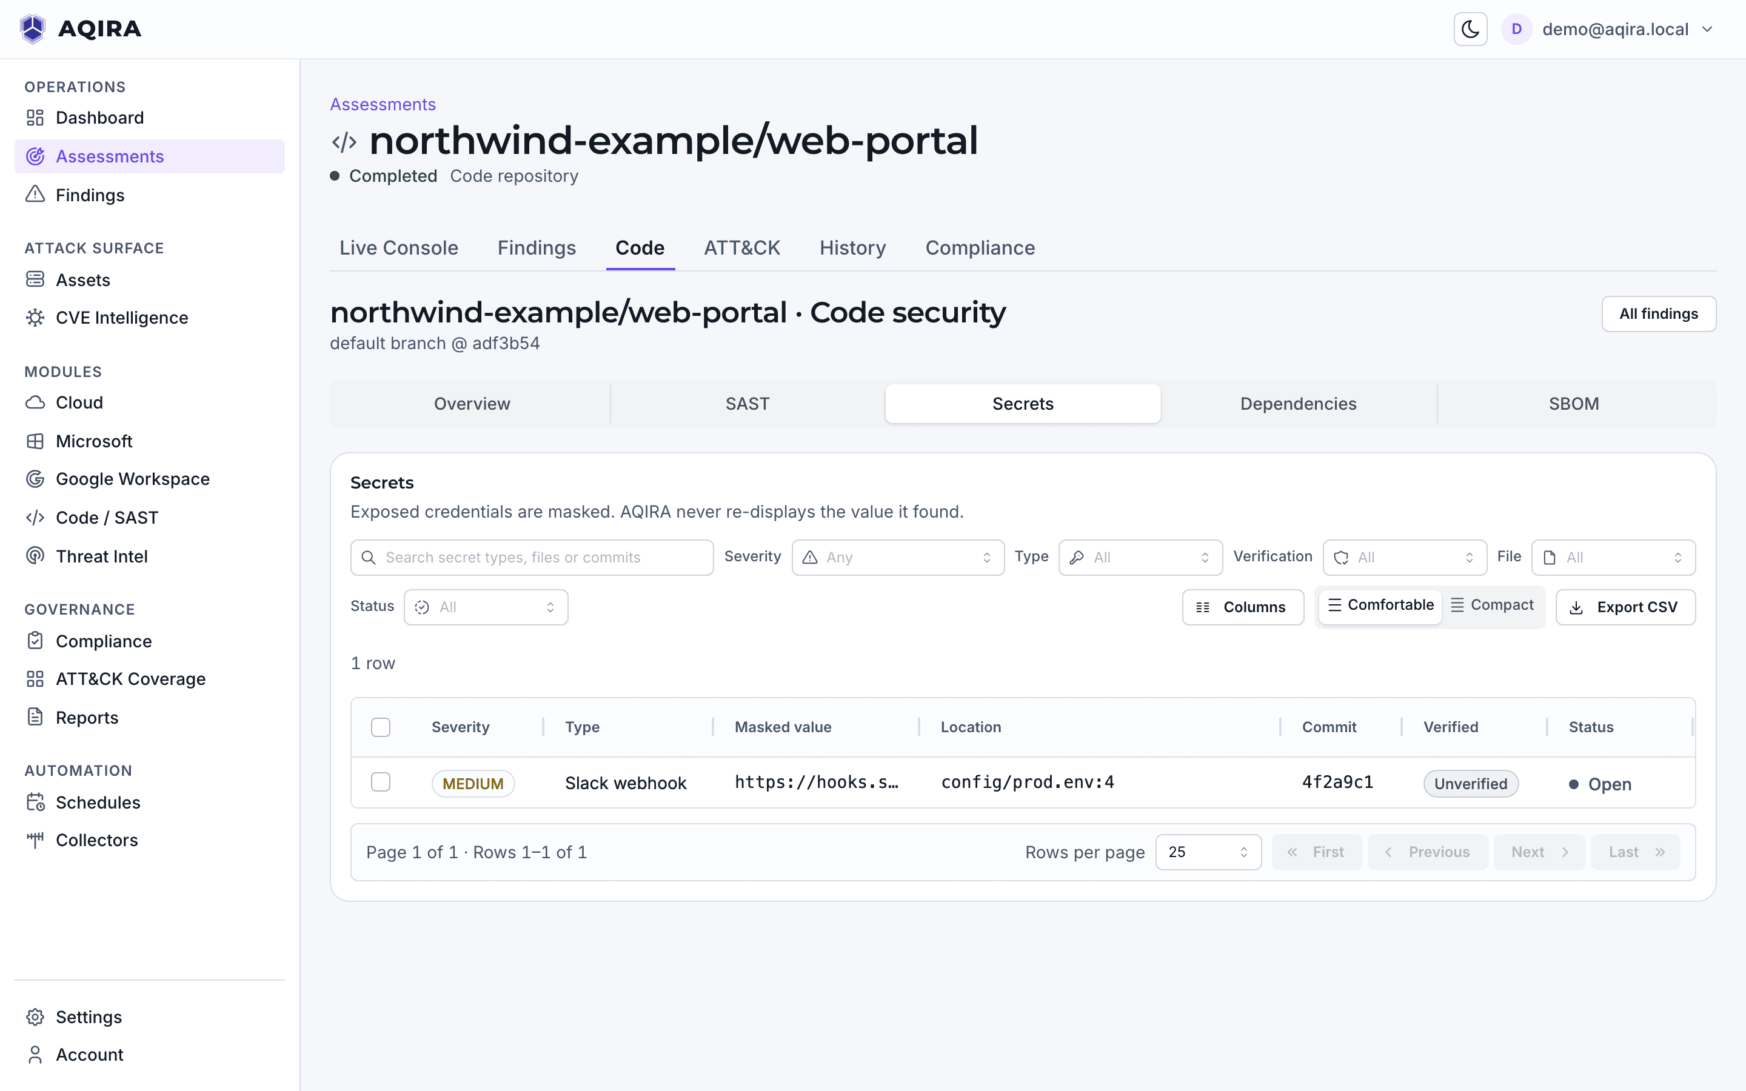Expand the demo@aqira.local user menu

coord(1608,29)
